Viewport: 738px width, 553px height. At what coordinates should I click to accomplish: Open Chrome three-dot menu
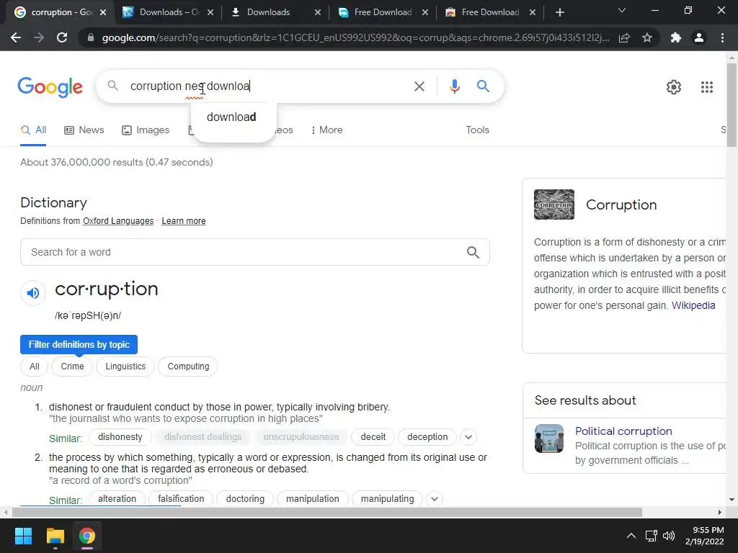tap(722, 37)
